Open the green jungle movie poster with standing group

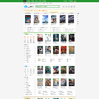(64, 70)
